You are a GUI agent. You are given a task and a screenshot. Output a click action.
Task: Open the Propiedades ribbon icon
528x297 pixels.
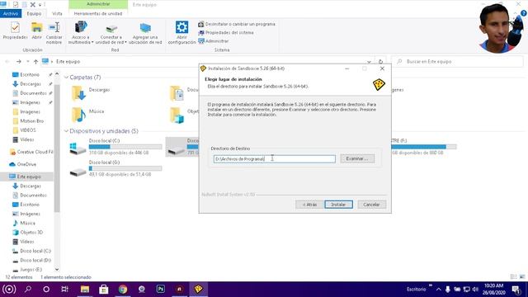coord(15,31)
